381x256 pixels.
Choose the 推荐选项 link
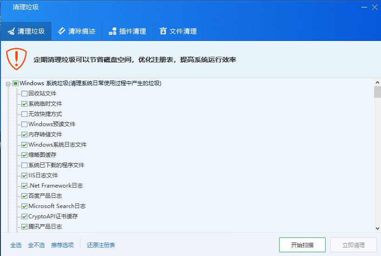62,245
